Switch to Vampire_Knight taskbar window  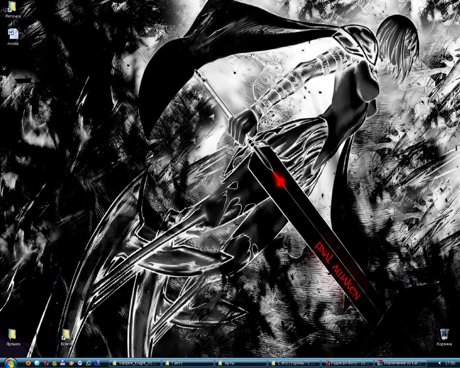point(135,363)
